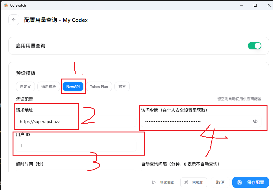Image resolution: width=273 pixels, height=190 pixels.
Task: Select the NewAPI preset template
Action: 73,86
